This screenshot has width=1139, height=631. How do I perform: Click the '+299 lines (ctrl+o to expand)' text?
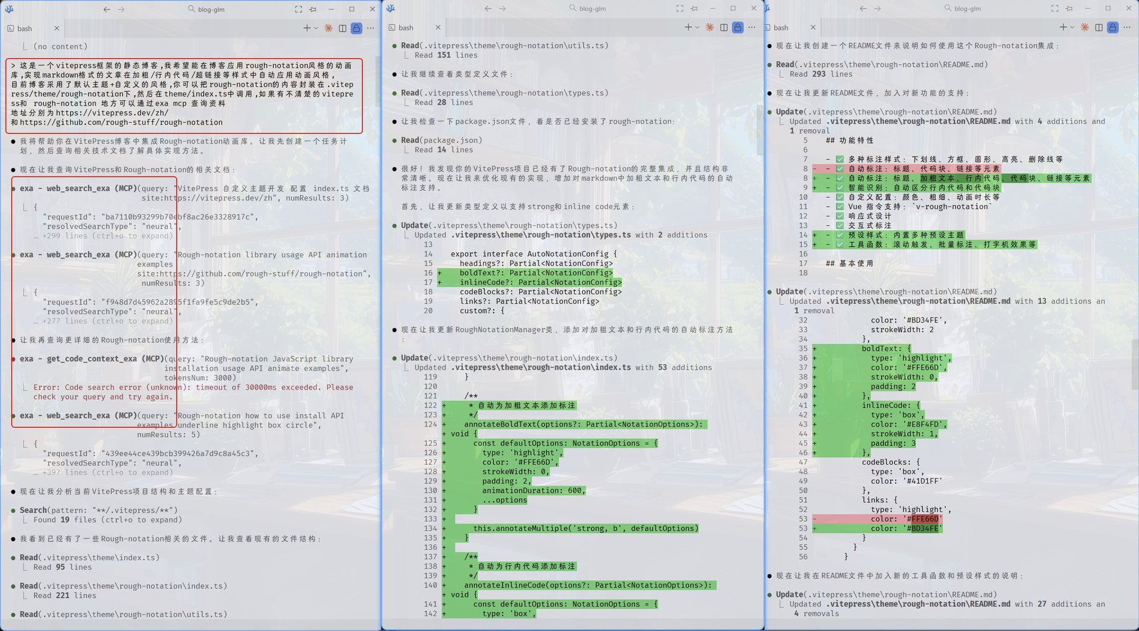(108, 236)
